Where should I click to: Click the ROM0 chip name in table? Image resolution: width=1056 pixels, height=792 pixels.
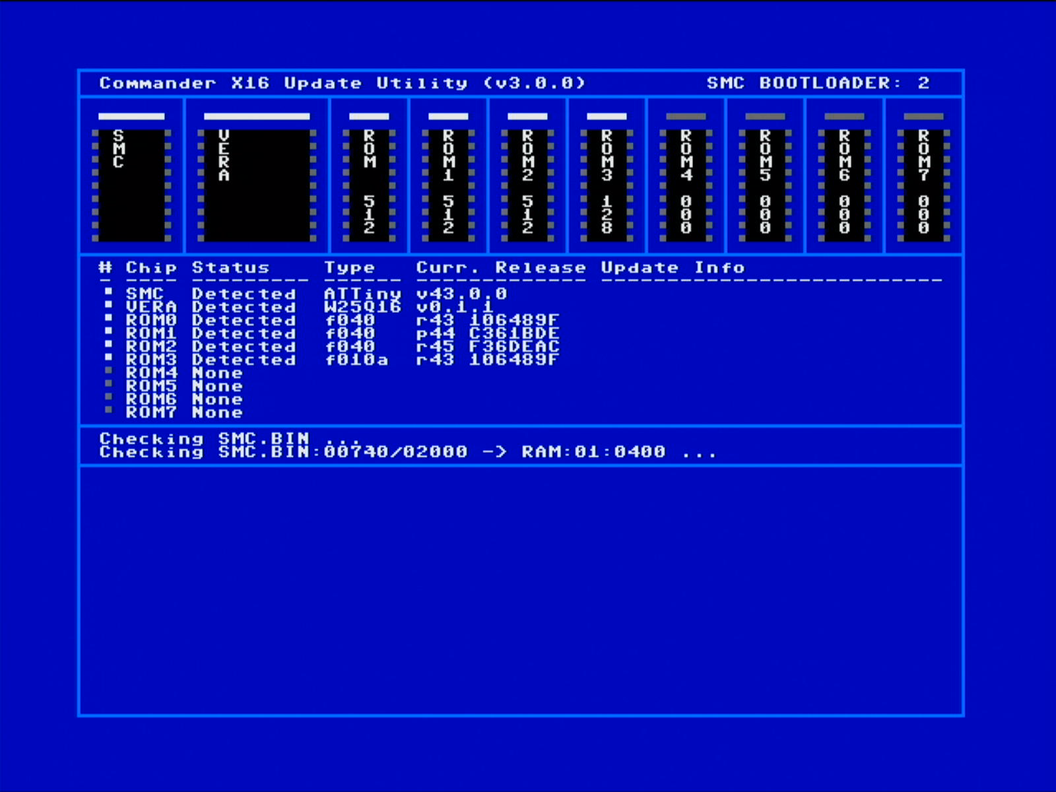pyautogui.click(x=151, y=320)
